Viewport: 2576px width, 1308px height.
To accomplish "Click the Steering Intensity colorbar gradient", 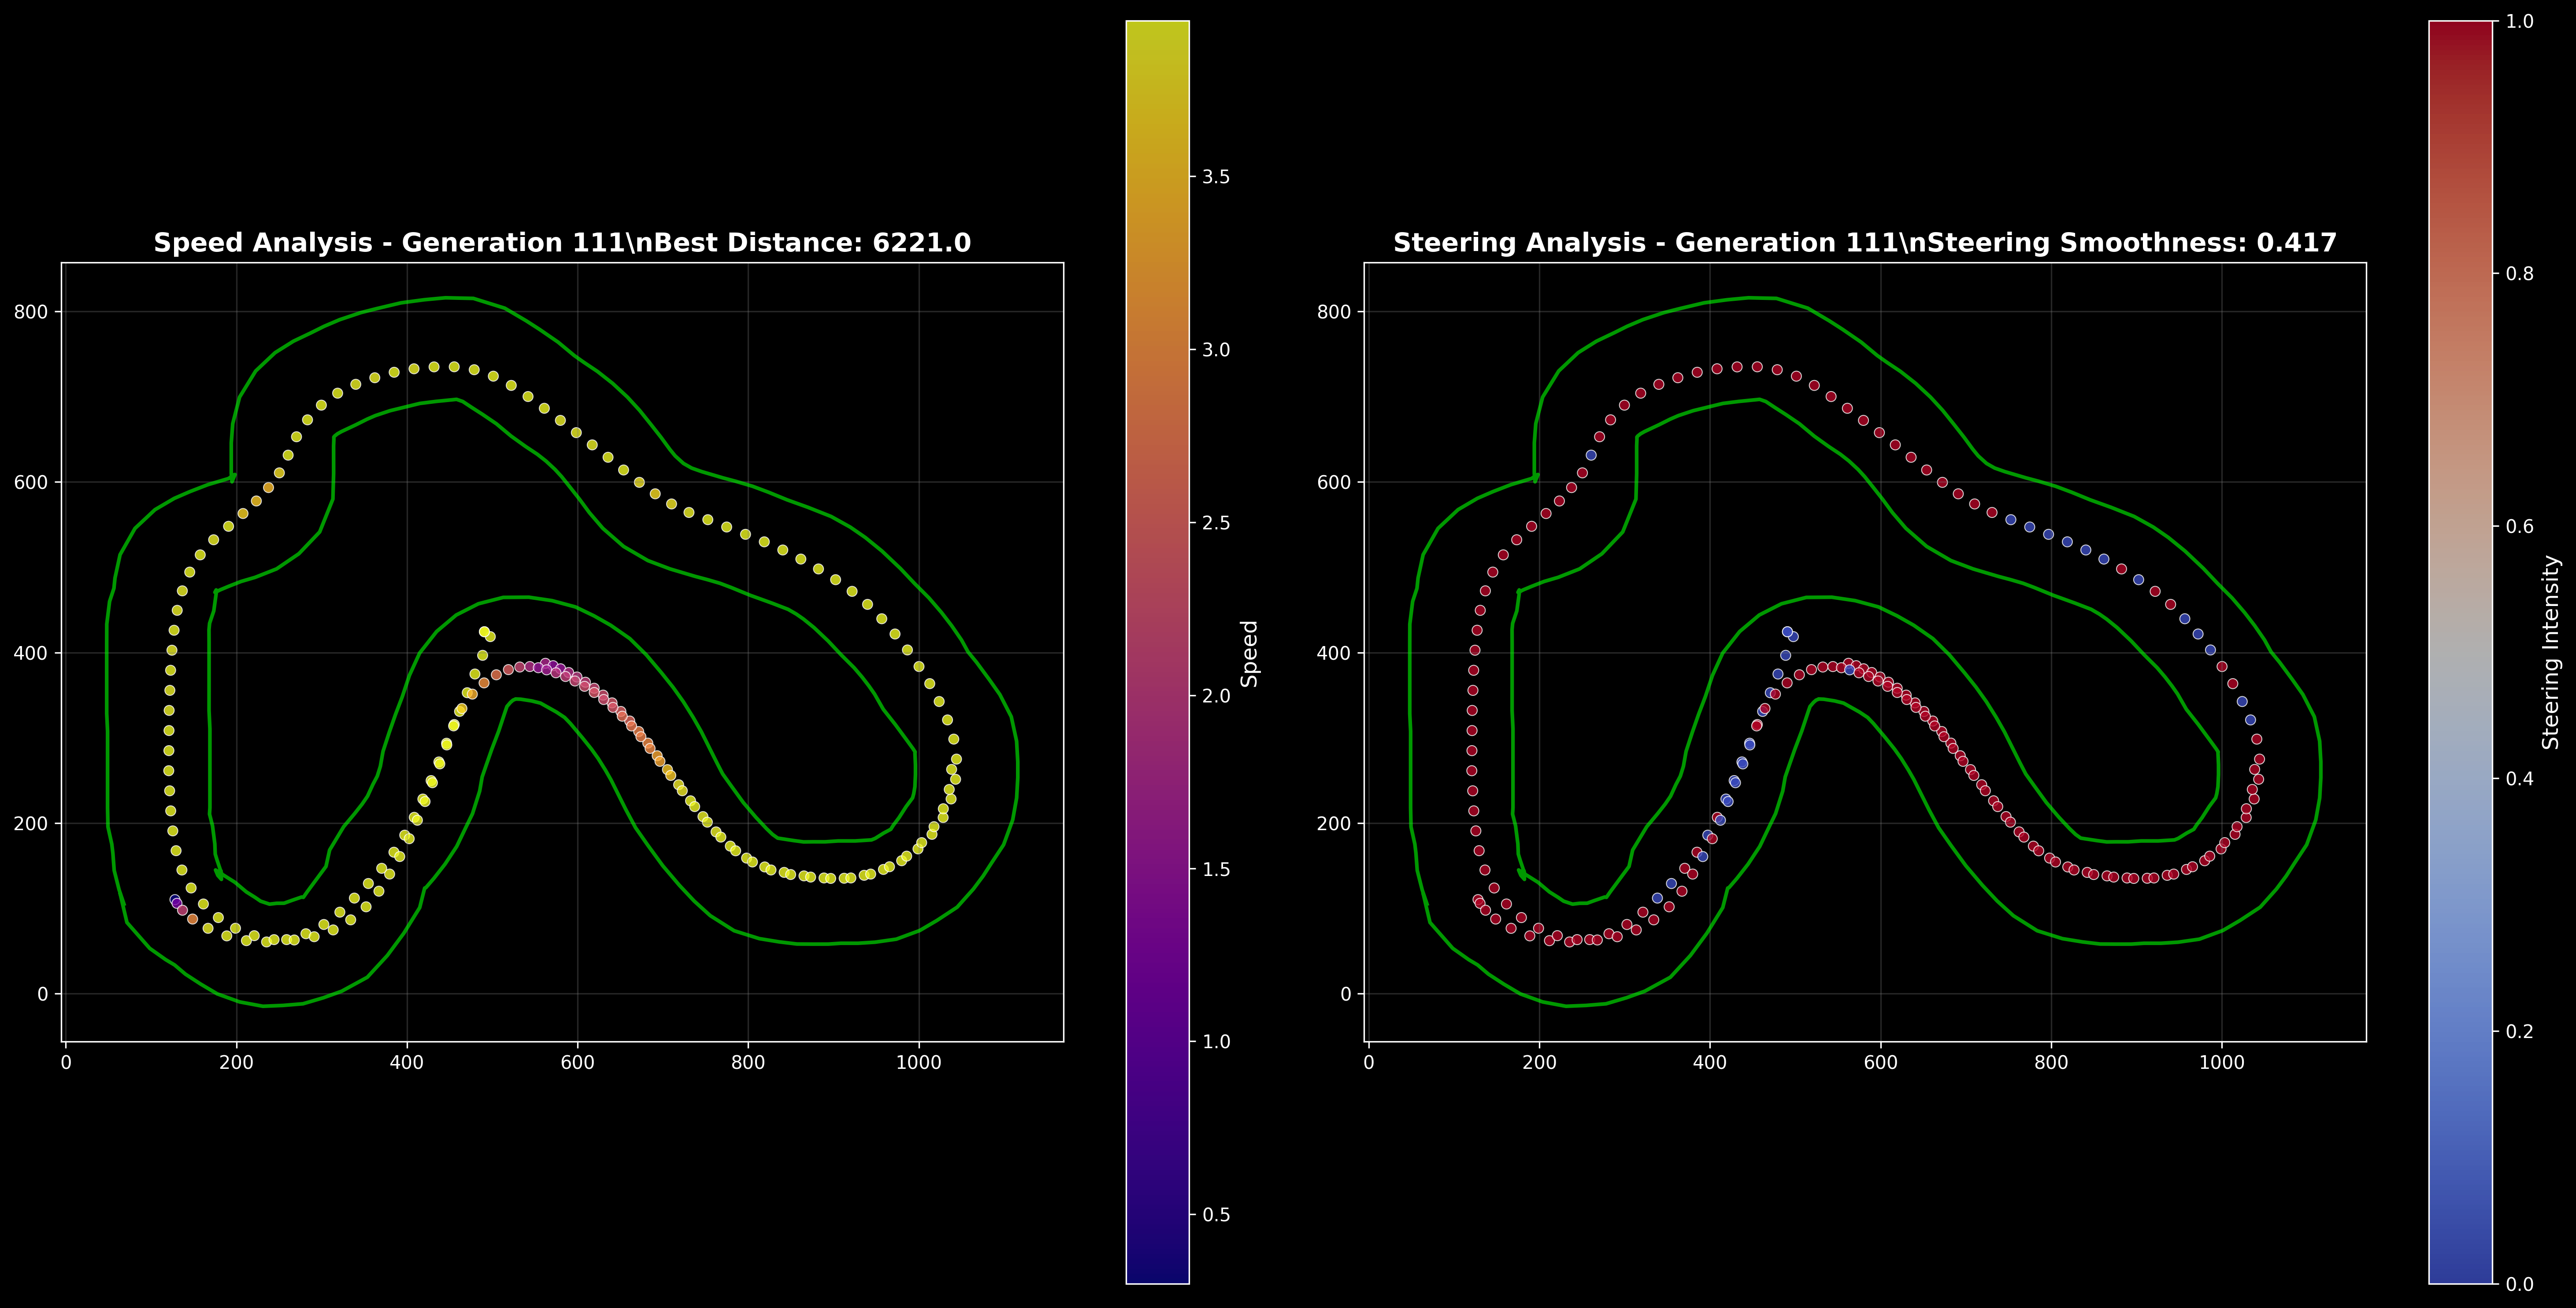I will 2461,652.
